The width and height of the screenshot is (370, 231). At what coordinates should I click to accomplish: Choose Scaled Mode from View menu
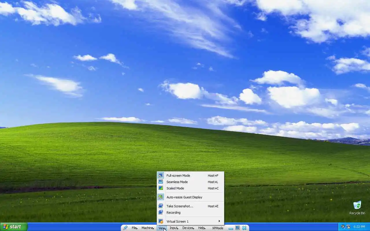tap(190, 188)
